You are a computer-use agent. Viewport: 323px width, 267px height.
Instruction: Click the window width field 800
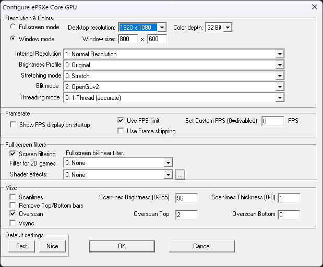[128, 39]
